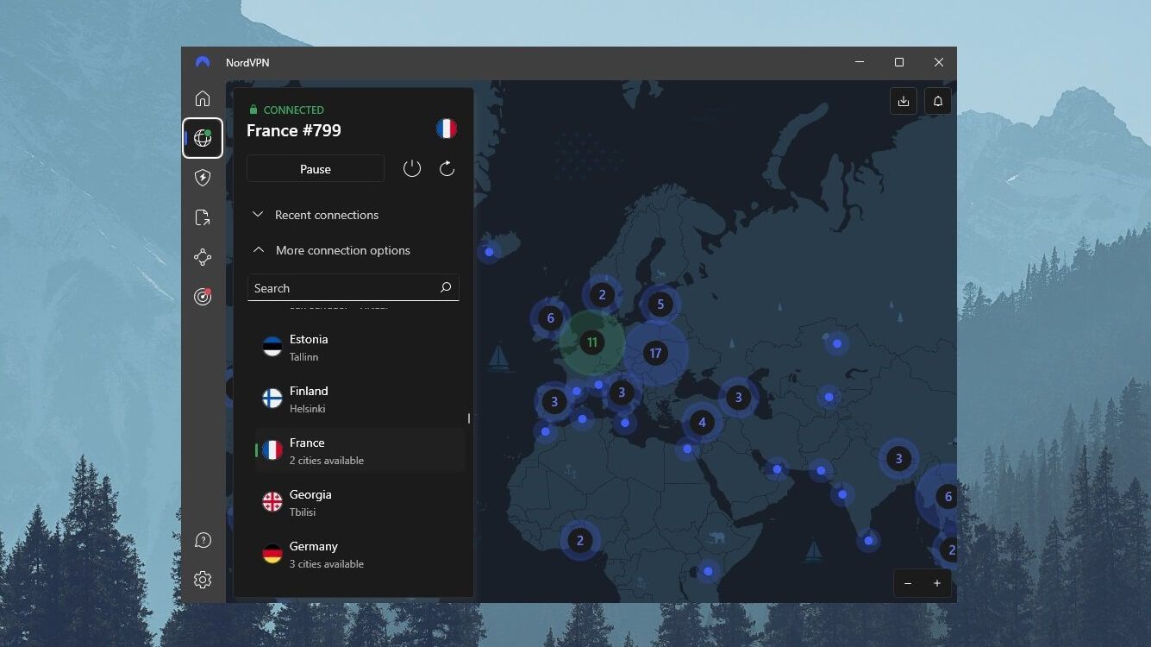Select Finland Helsinki server

[x=360, y=399]
